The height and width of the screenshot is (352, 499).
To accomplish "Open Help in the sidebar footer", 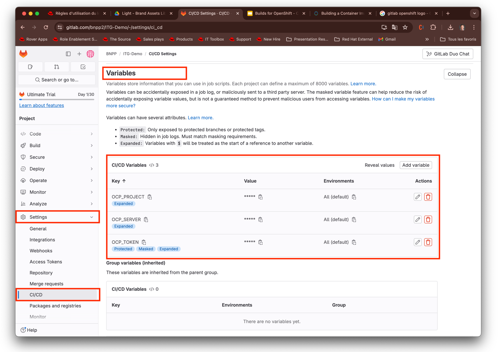I will click(x=29, y=330).
